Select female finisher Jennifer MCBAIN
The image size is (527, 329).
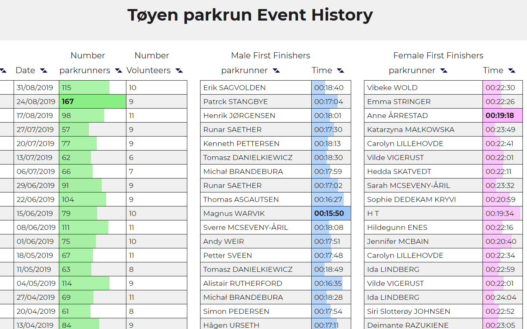click(x=398, y=241)
